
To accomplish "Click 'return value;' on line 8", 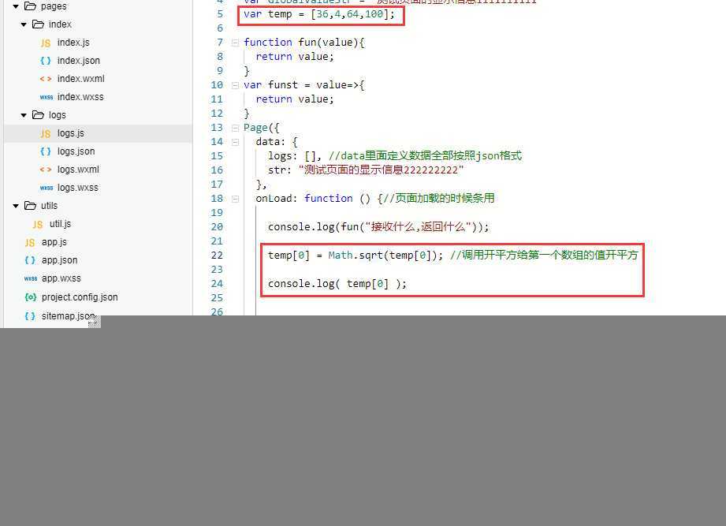I will (x=295, y=57).
